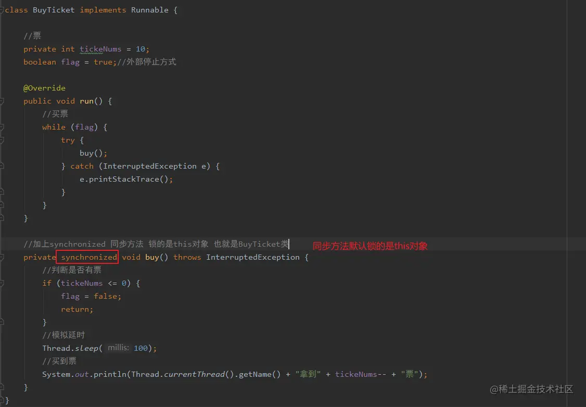This screenshot has height=407, width=586.
Task: Click the 'buy' method name in its declaration
Action: pos(152,257)
